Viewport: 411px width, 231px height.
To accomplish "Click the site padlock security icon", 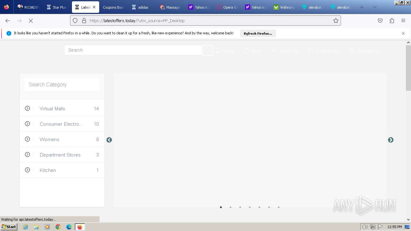I will (84, 21).
